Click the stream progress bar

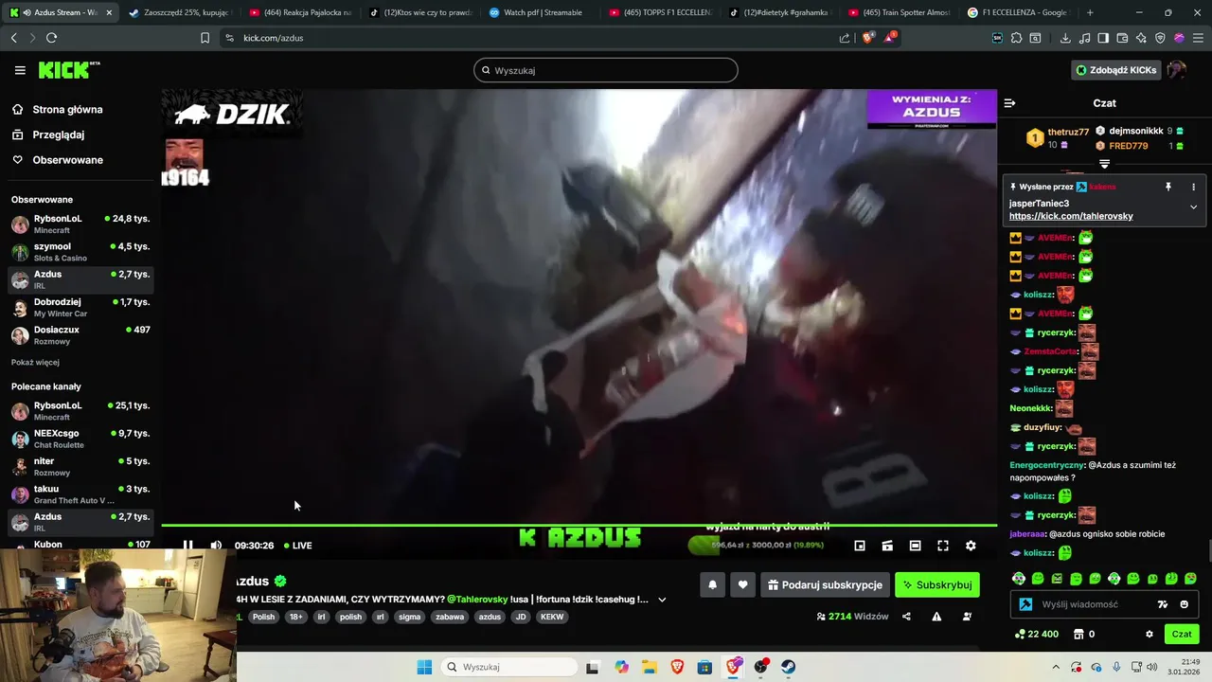(x=579, y=525)
